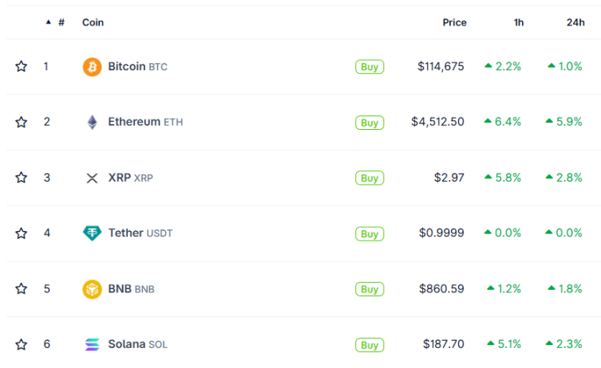Click the XRP logo icon
The image size is (601, 368).
point(92,178)
